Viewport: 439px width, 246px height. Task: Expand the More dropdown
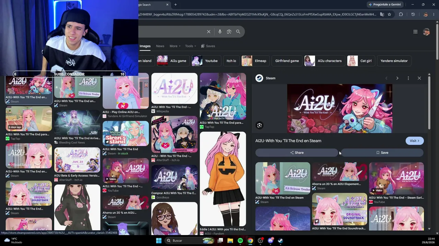(175, 46)
